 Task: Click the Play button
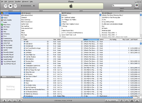click(11, 6)
